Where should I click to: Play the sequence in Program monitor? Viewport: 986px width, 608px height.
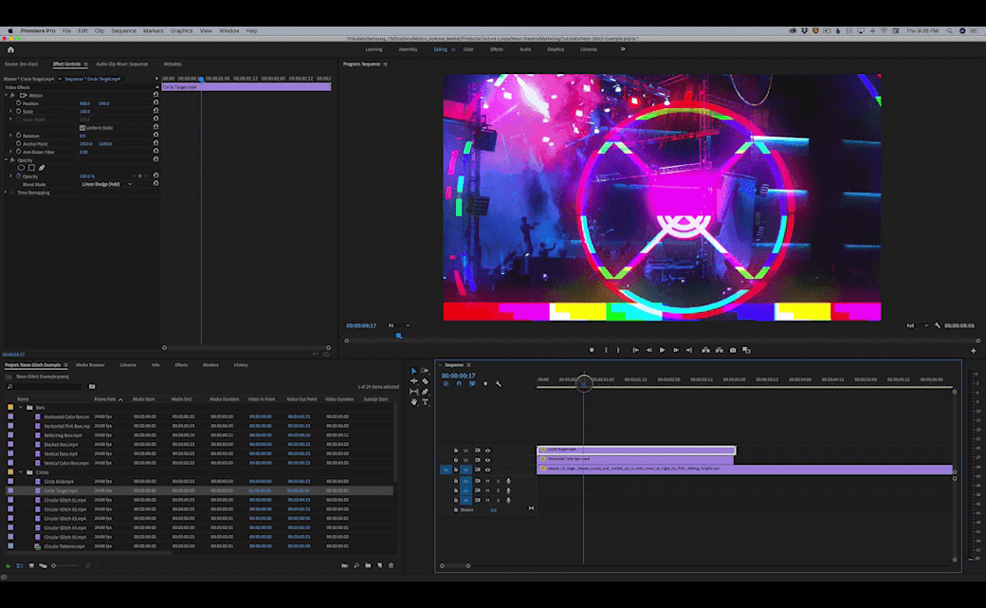[x=662, y=350]
